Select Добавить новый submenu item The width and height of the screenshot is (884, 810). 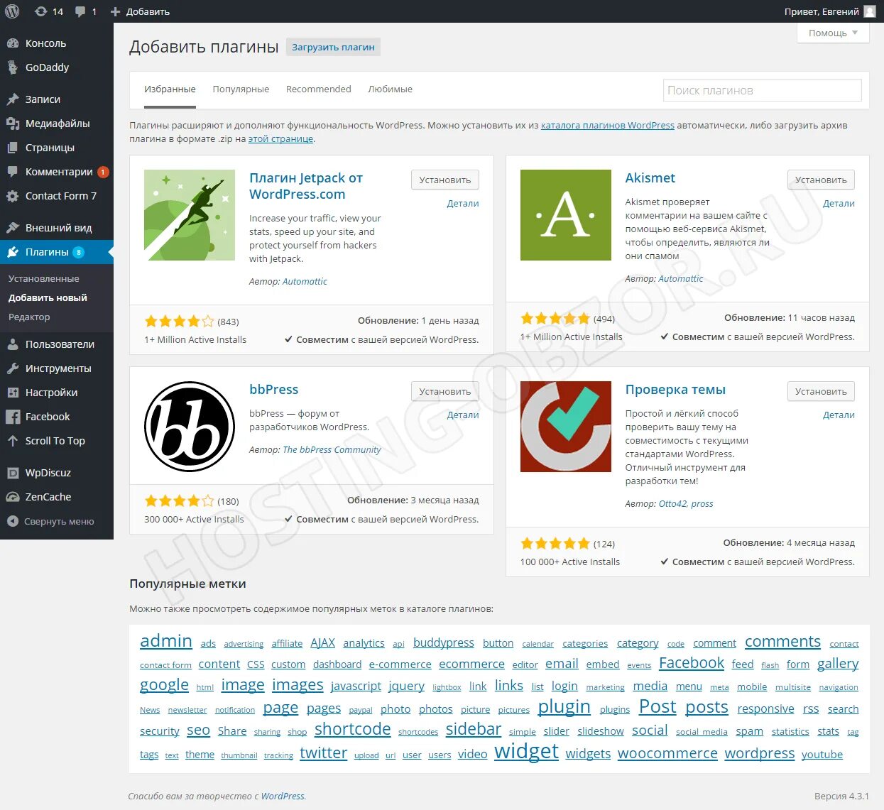coord(48,298)
